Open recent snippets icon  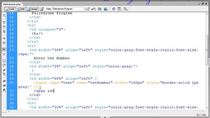4,74
